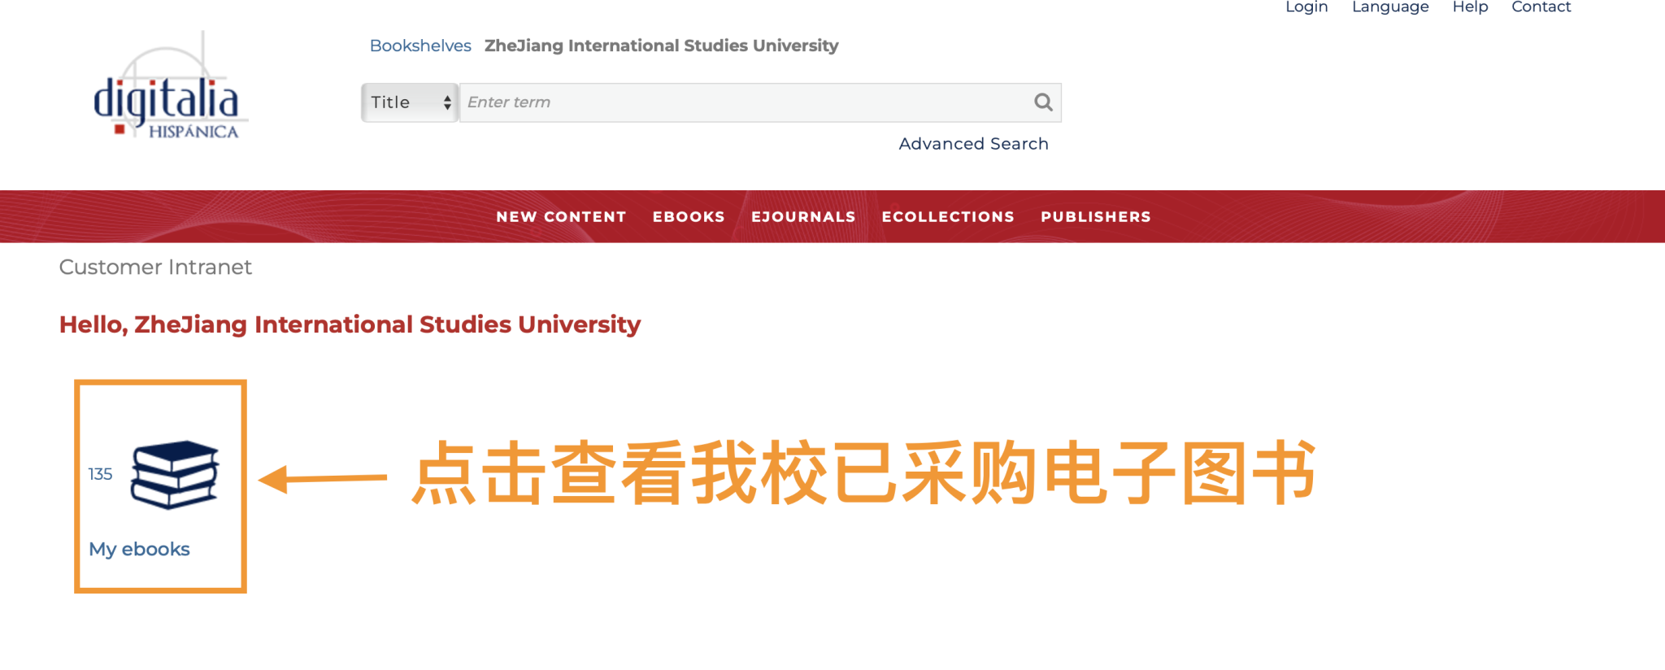The width and height of the screenshot is (1665, 670).
Task: Click ZheJiang International Studies University header text
Action: 661,46
